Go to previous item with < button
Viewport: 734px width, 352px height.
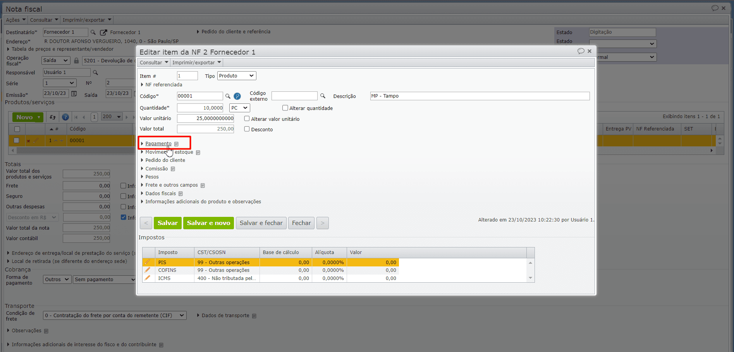pyautogui.click(x=146, y=223)
